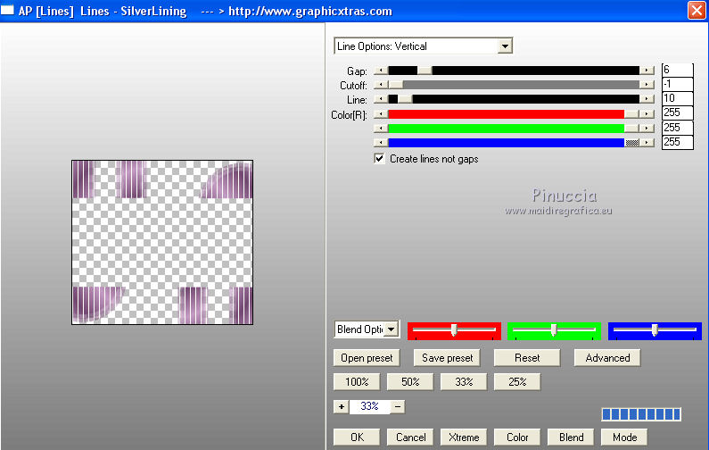Click the red Color[R] slider track
The width and height of the screenshot is (709, 450).
[506, 114]
